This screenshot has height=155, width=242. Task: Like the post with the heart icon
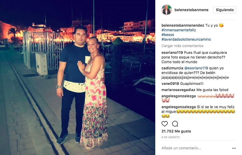pos(165,124)
